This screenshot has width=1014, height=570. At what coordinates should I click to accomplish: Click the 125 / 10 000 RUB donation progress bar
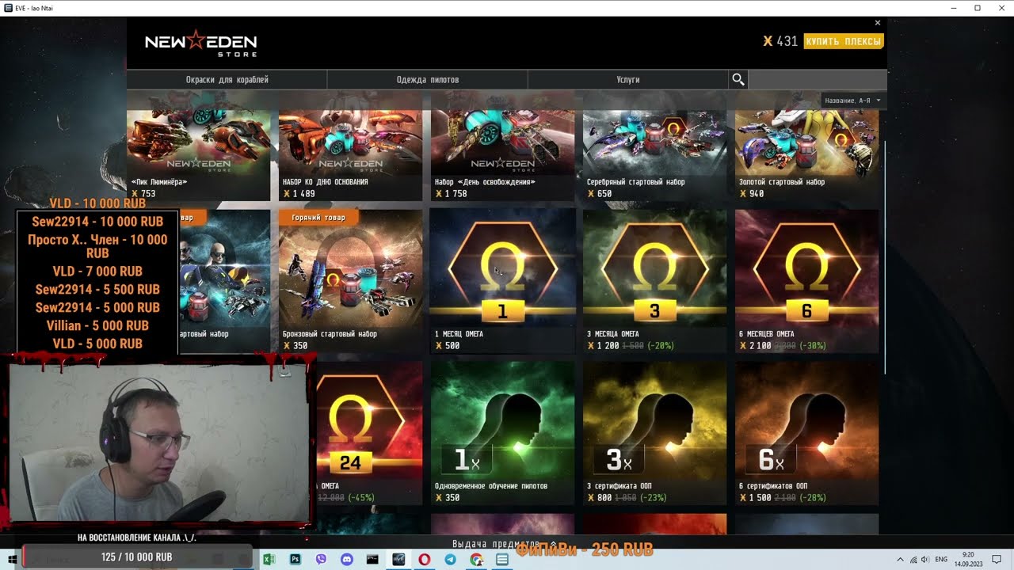136,557
